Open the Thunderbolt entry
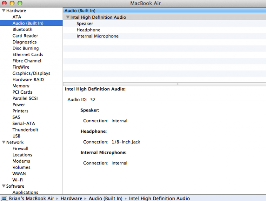This screenshot has width=266, height=201. [x=25, y=130]
